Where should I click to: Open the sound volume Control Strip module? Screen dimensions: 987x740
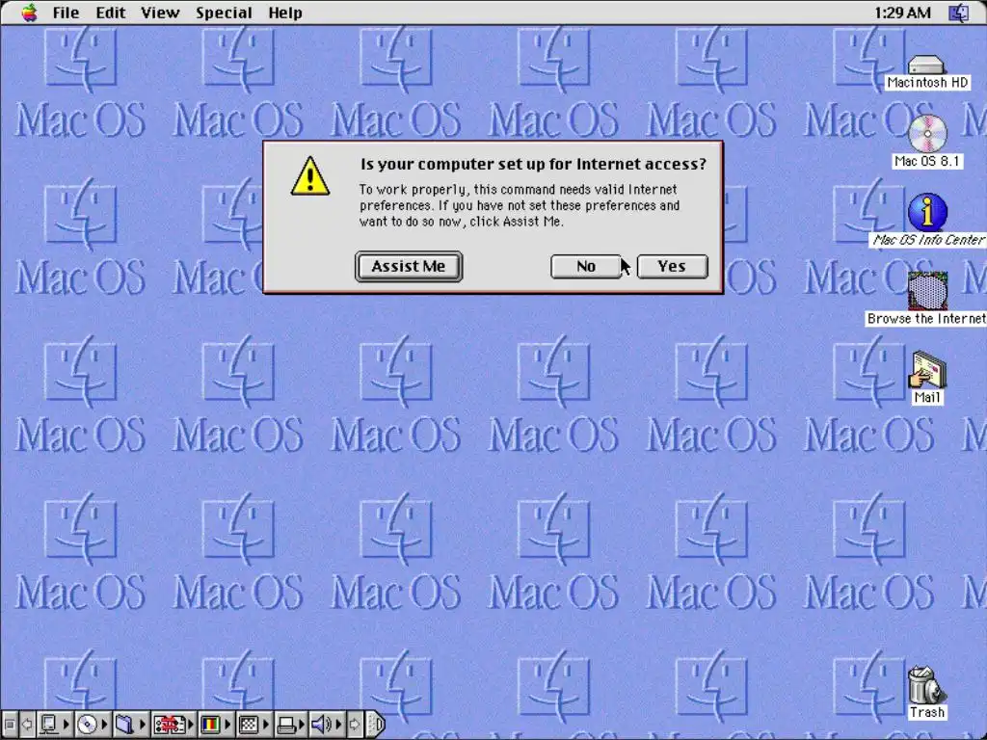(x=327, y=725)
